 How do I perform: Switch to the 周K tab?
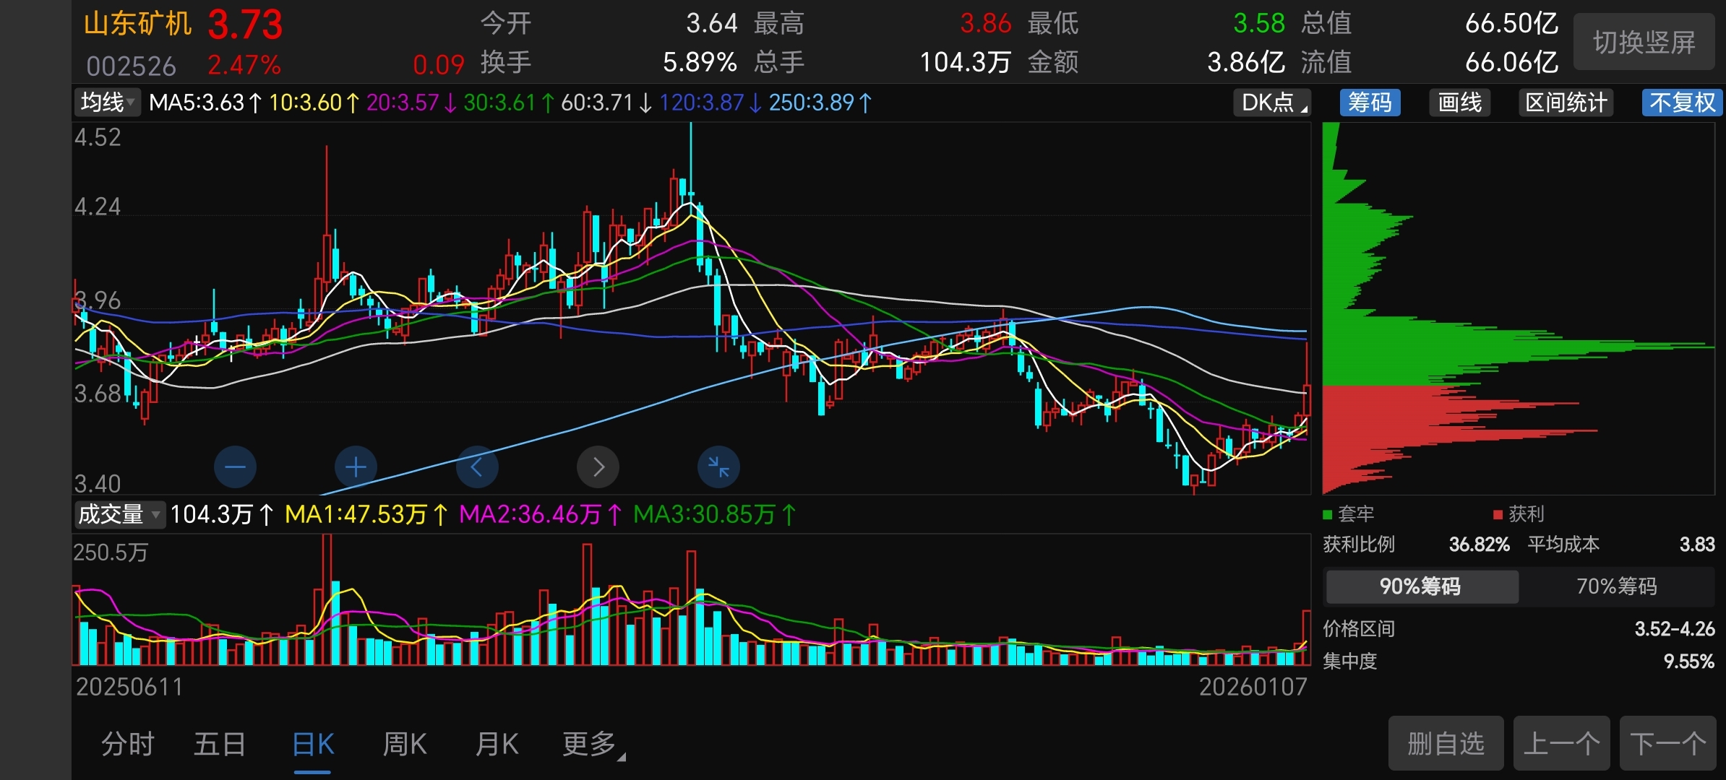tap(405, 744)
